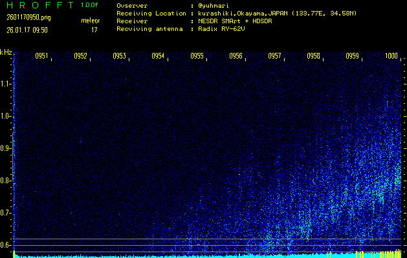Click the 1000 time marker

[x=391, y=56]
